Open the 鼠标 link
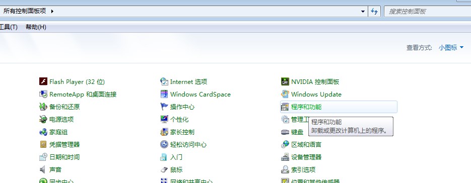Image resolution: width=471 pixels, height=183 pixels. click(x=176, y=170)
